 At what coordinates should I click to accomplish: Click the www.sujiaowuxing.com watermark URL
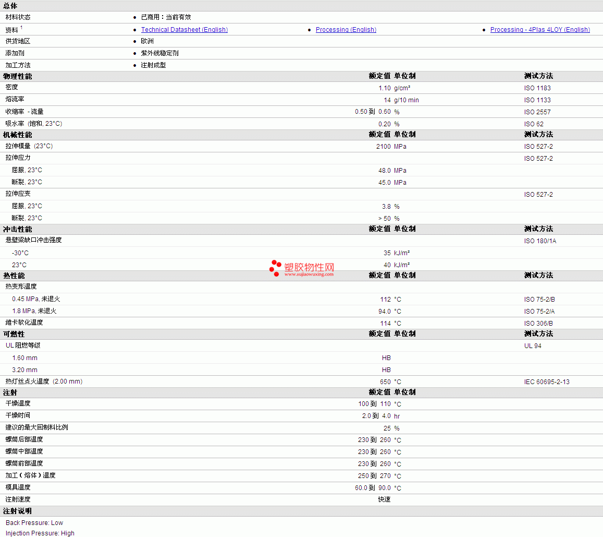(309, 274)
